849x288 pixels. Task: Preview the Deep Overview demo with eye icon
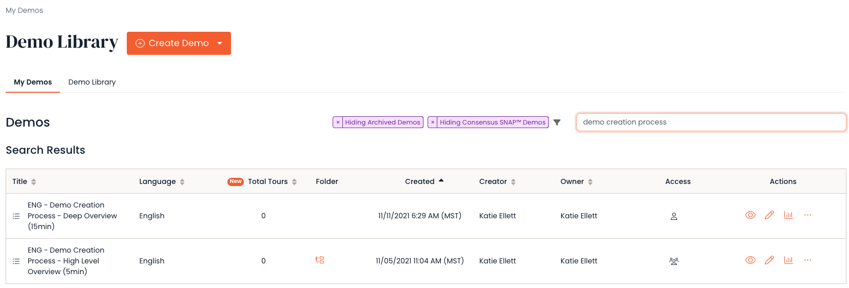(x=750, y=215)
